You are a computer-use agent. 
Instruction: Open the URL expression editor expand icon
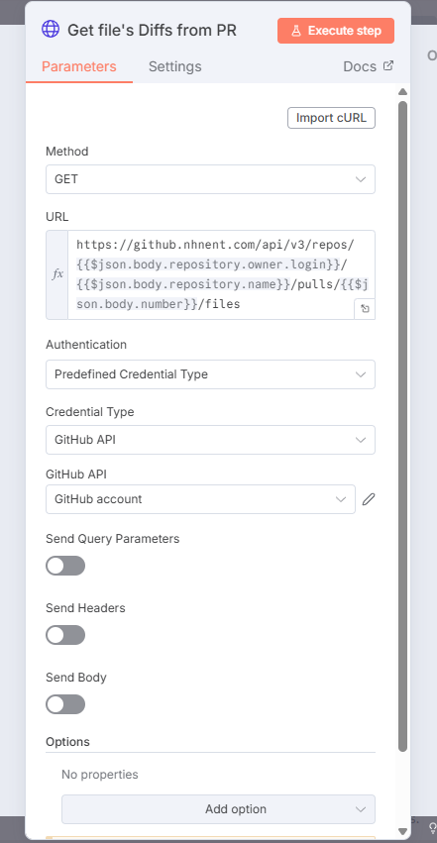point(365,309)
